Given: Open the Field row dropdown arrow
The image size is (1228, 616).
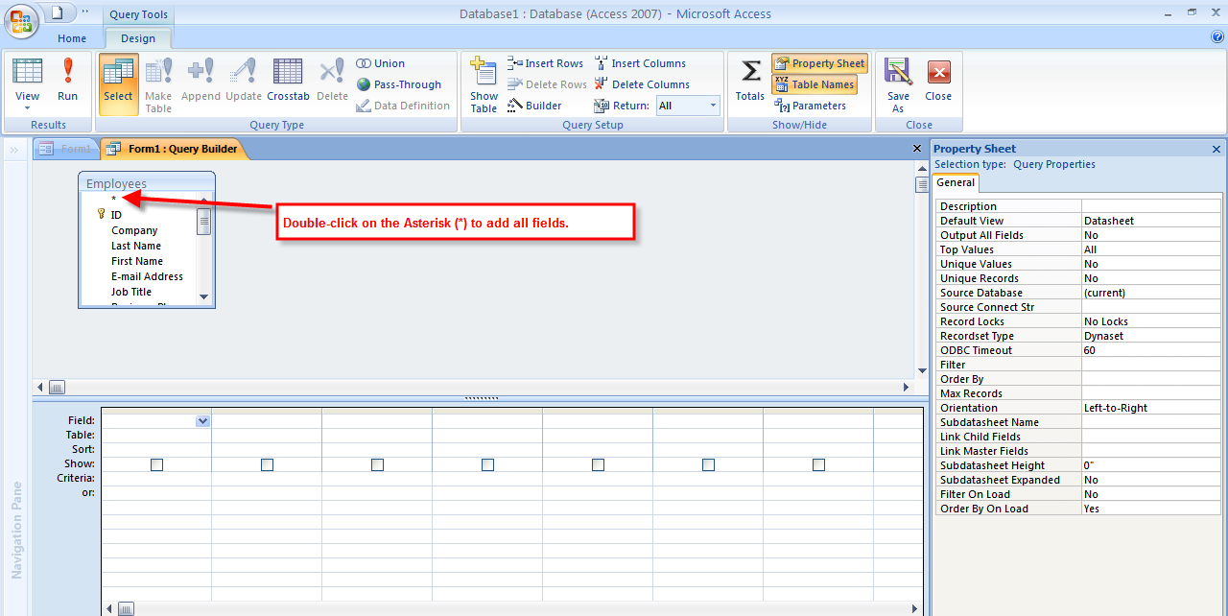Looking at the screenshot, I should point(202,420).
